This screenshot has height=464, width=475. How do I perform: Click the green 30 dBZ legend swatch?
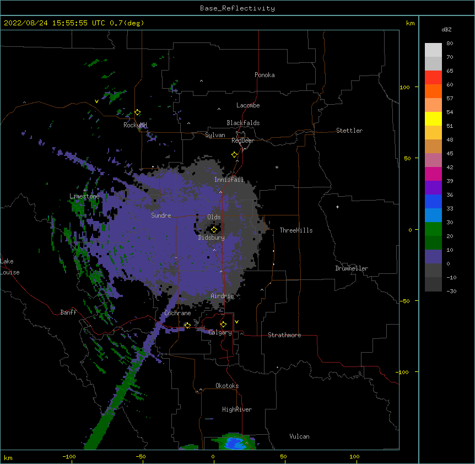433,229
